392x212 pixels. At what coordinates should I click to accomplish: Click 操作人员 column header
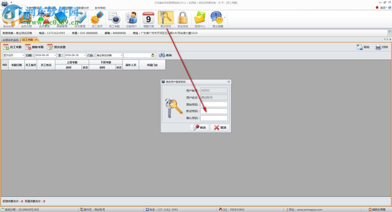point(131,65)
